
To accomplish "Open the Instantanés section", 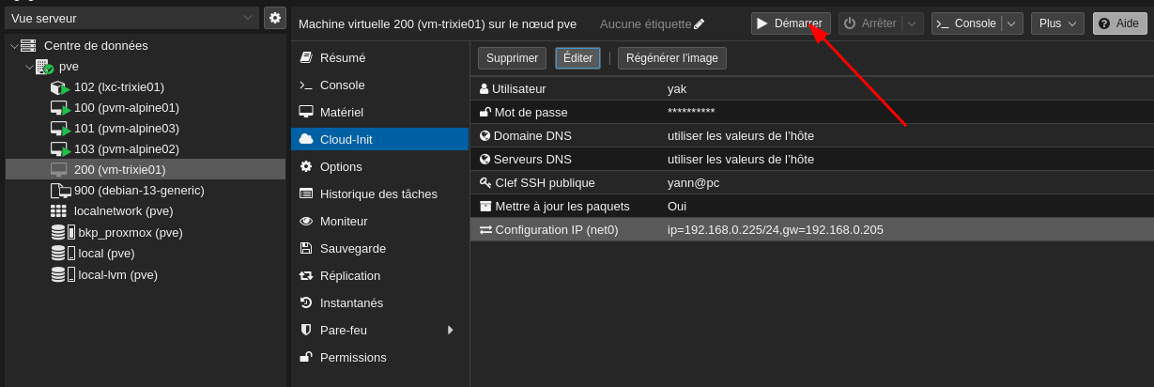I will tap(351, 303).
